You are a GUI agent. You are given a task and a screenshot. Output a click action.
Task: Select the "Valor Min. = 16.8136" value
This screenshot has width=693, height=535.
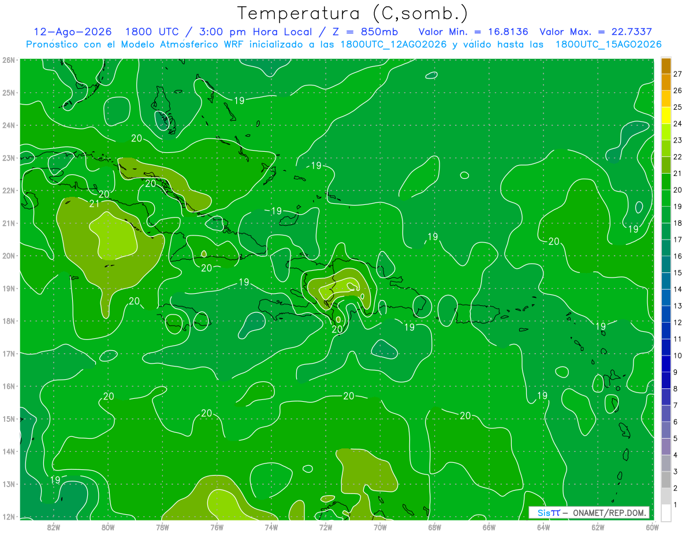473,32
